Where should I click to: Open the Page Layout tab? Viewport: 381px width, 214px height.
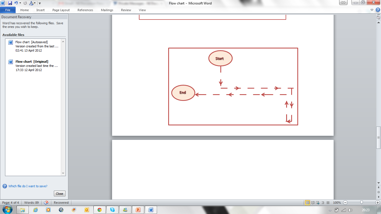point(61,10)
